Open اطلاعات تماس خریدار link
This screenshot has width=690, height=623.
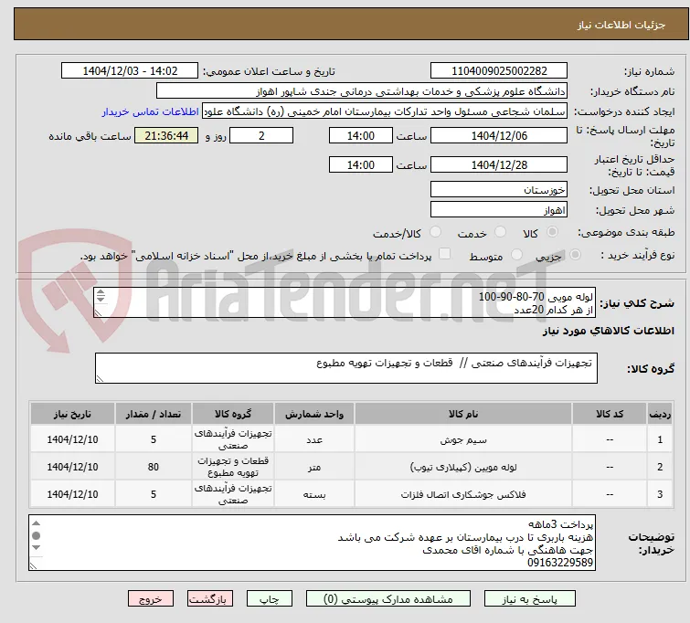pos(151,111)
